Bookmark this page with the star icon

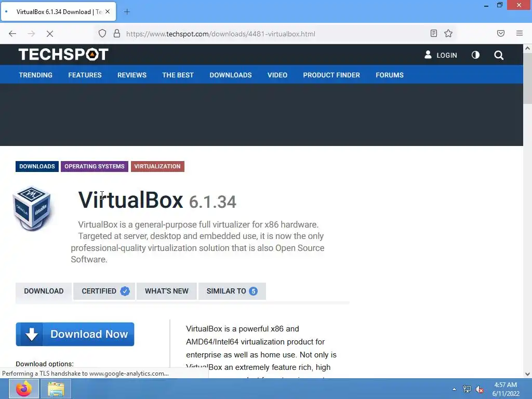448,33
